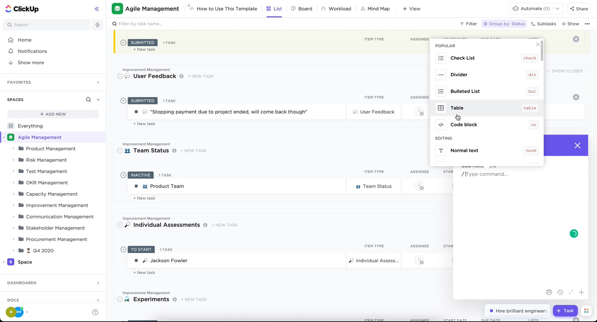Open the Mind Map view

pyautogui.click(x=375, y=8)
